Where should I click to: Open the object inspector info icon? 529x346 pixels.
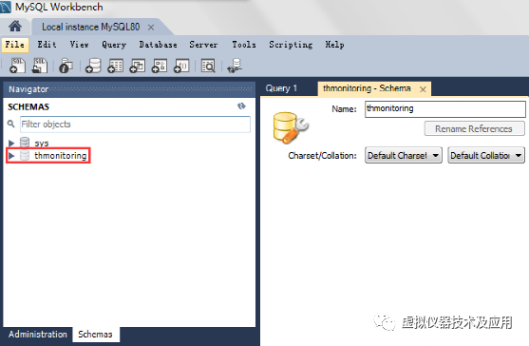(x=66, y=66)
